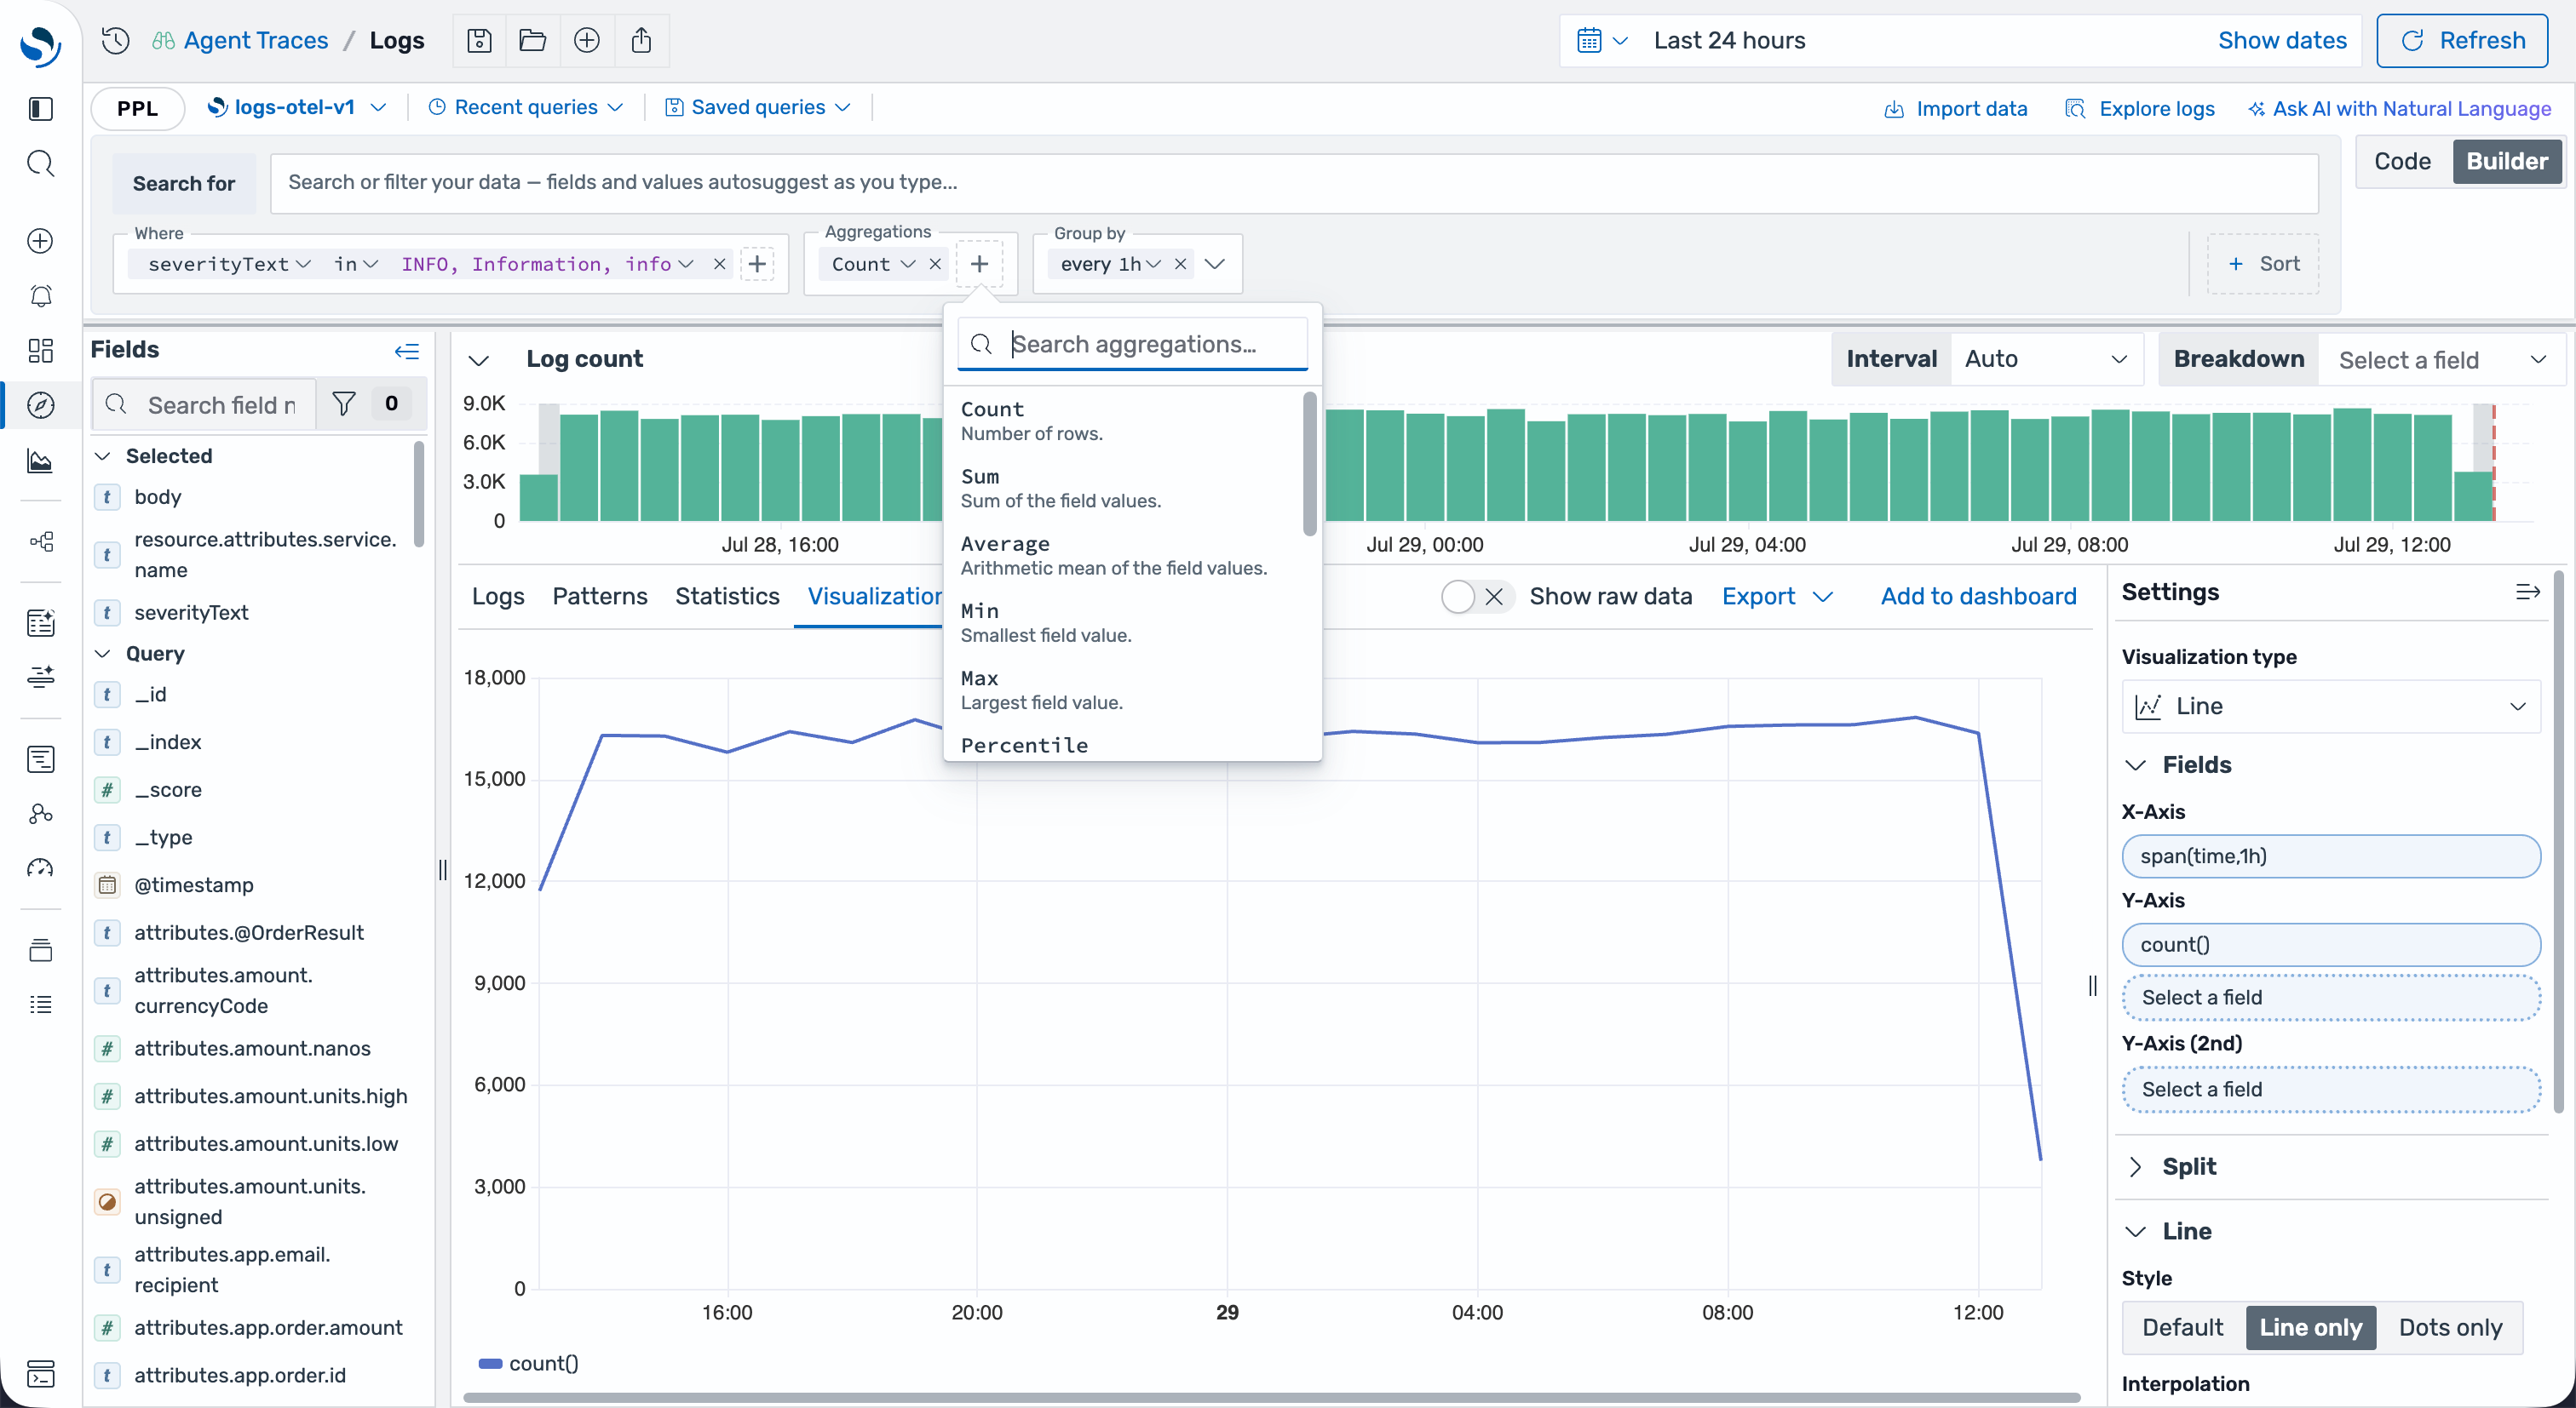
Task: Click Ask AI with Natural Language
Action: click(2400, 109)
